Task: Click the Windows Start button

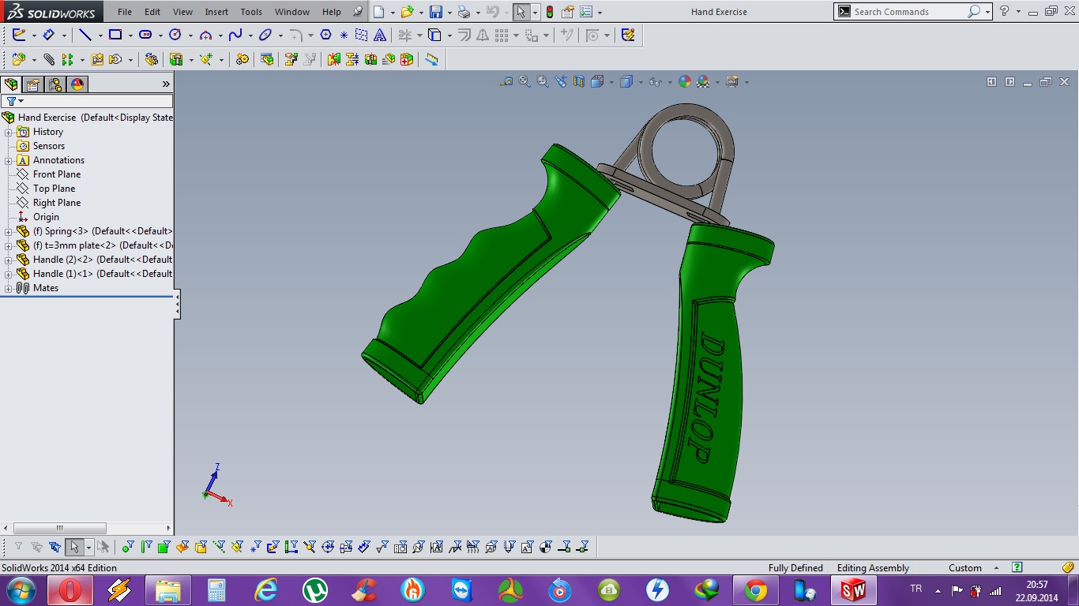Action: click(x=21, y=590)
